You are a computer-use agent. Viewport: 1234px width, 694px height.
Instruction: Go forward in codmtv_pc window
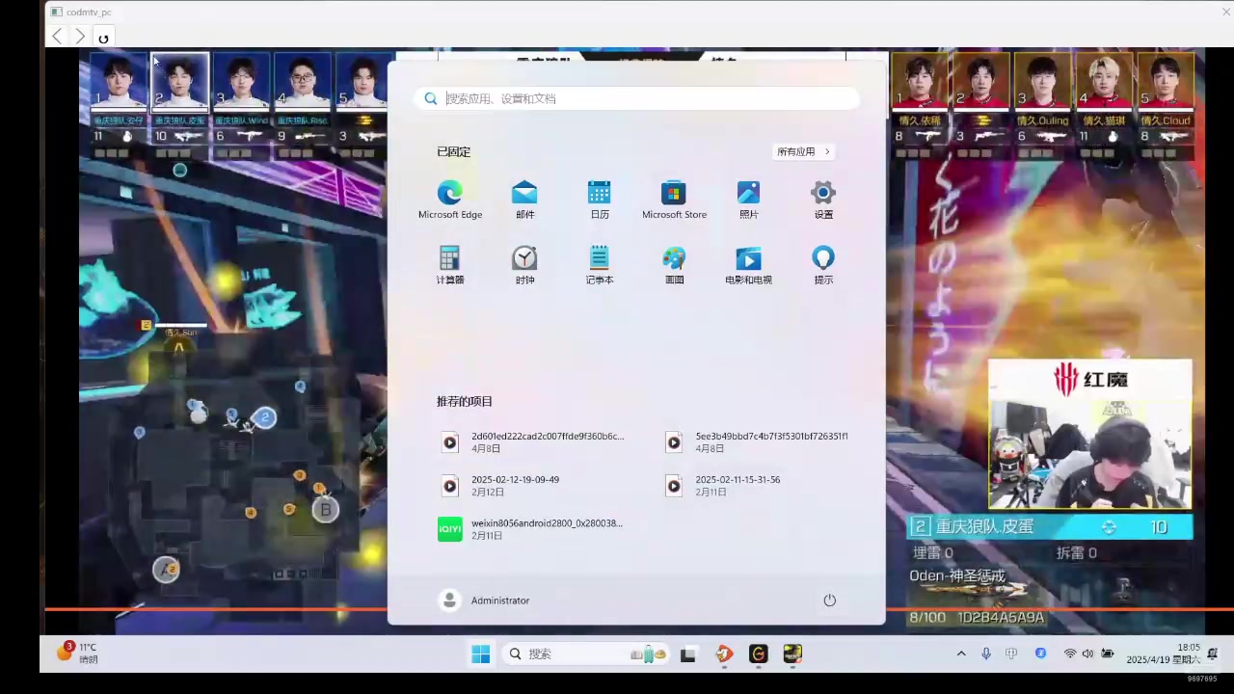coord(80,37)
